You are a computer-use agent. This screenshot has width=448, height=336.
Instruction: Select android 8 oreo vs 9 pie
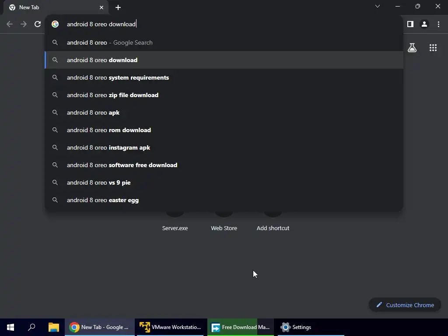tap(224, 182)
